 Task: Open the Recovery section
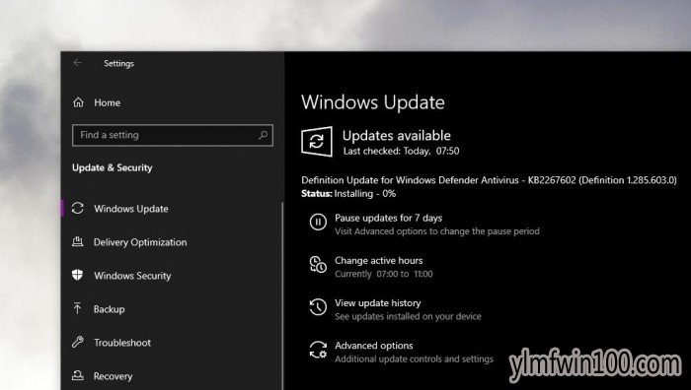[113, 376]
